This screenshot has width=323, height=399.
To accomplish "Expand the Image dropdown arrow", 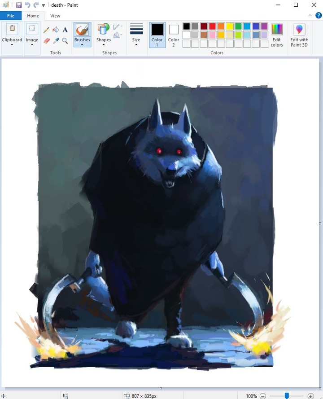I will (32, 45).
